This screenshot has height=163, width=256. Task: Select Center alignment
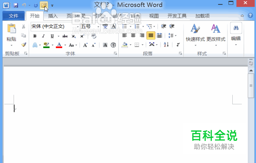tap(133, 35)
